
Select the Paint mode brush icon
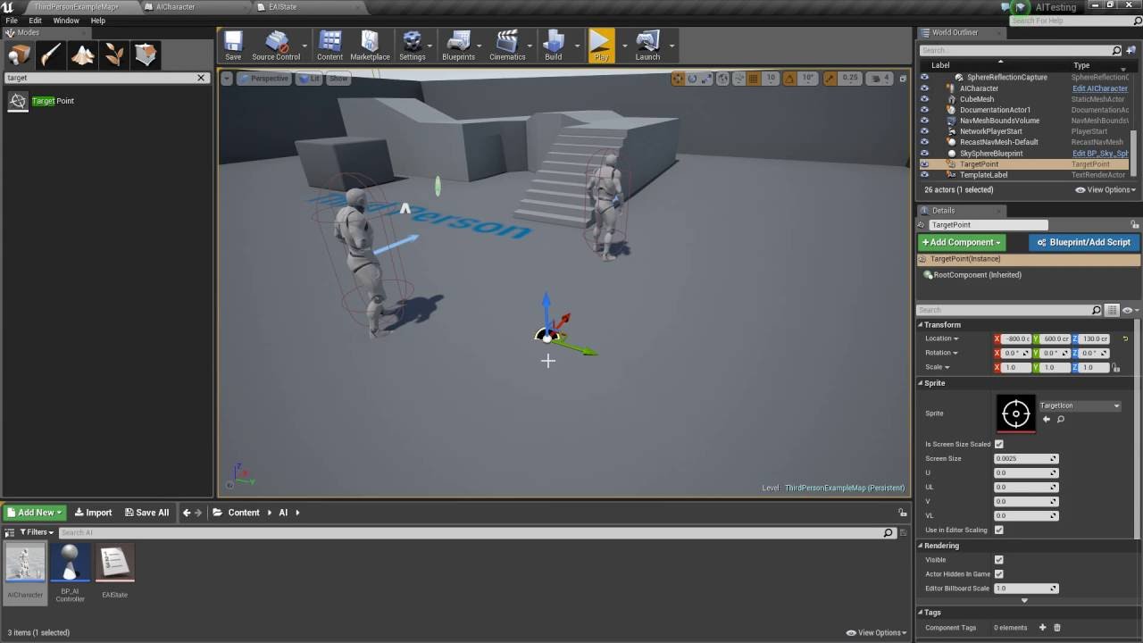pos(51,55)
